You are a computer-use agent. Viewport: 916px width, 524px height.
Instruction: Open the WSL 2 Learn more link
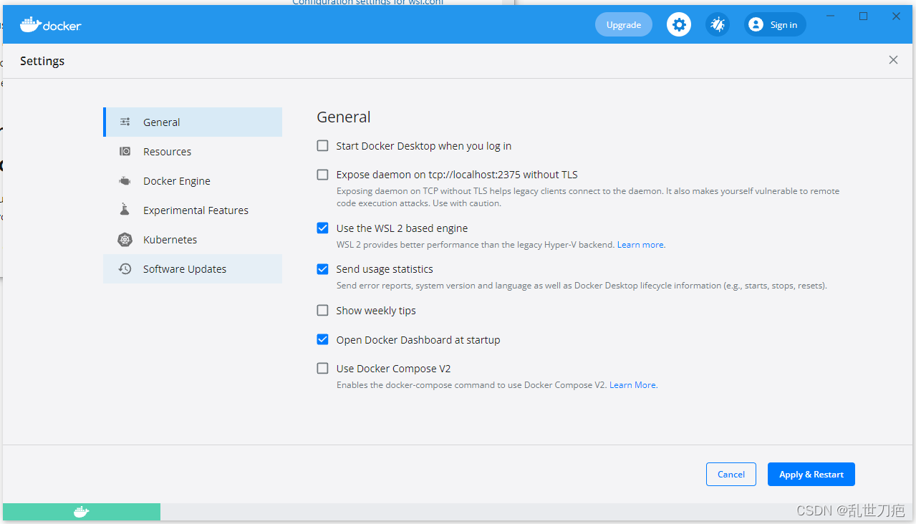point(640,245)
